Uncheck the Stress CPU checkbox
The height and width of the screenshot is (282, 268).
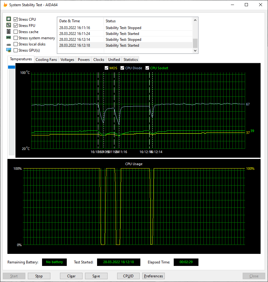click(x=16, y=19)
